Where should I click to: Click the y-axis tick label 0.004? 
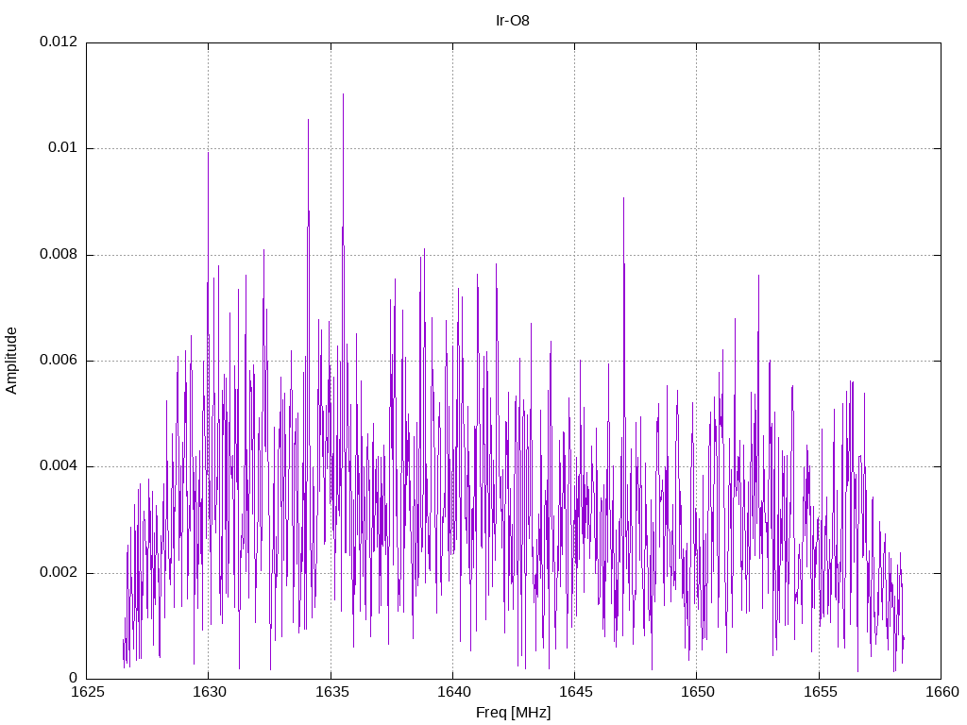pos(59,466)
